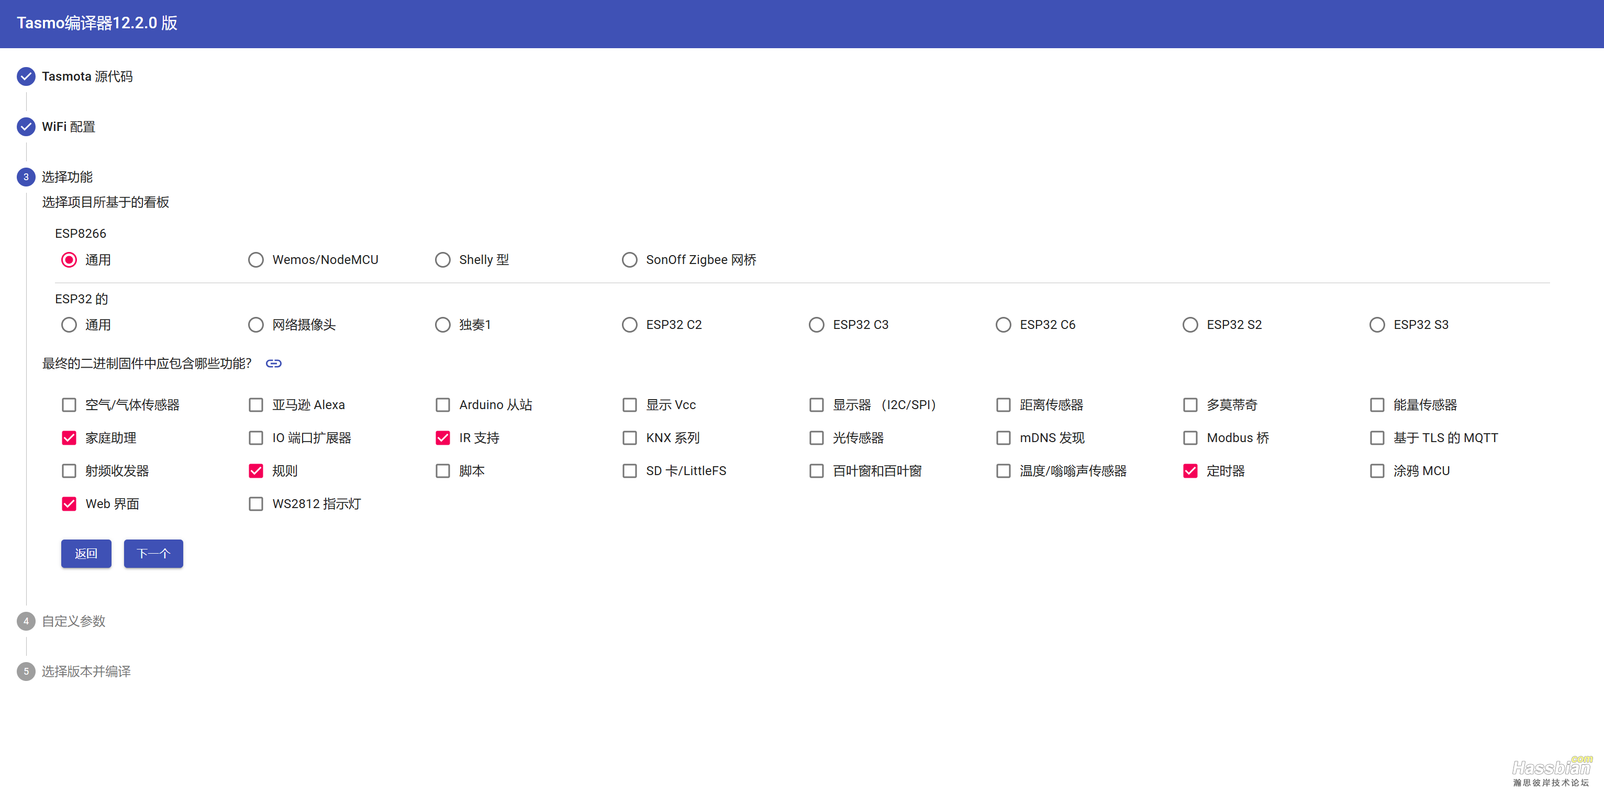Enable 距离传感器 feature
This screenshot has height=792, width=1604.
[x=1003, y=405]
